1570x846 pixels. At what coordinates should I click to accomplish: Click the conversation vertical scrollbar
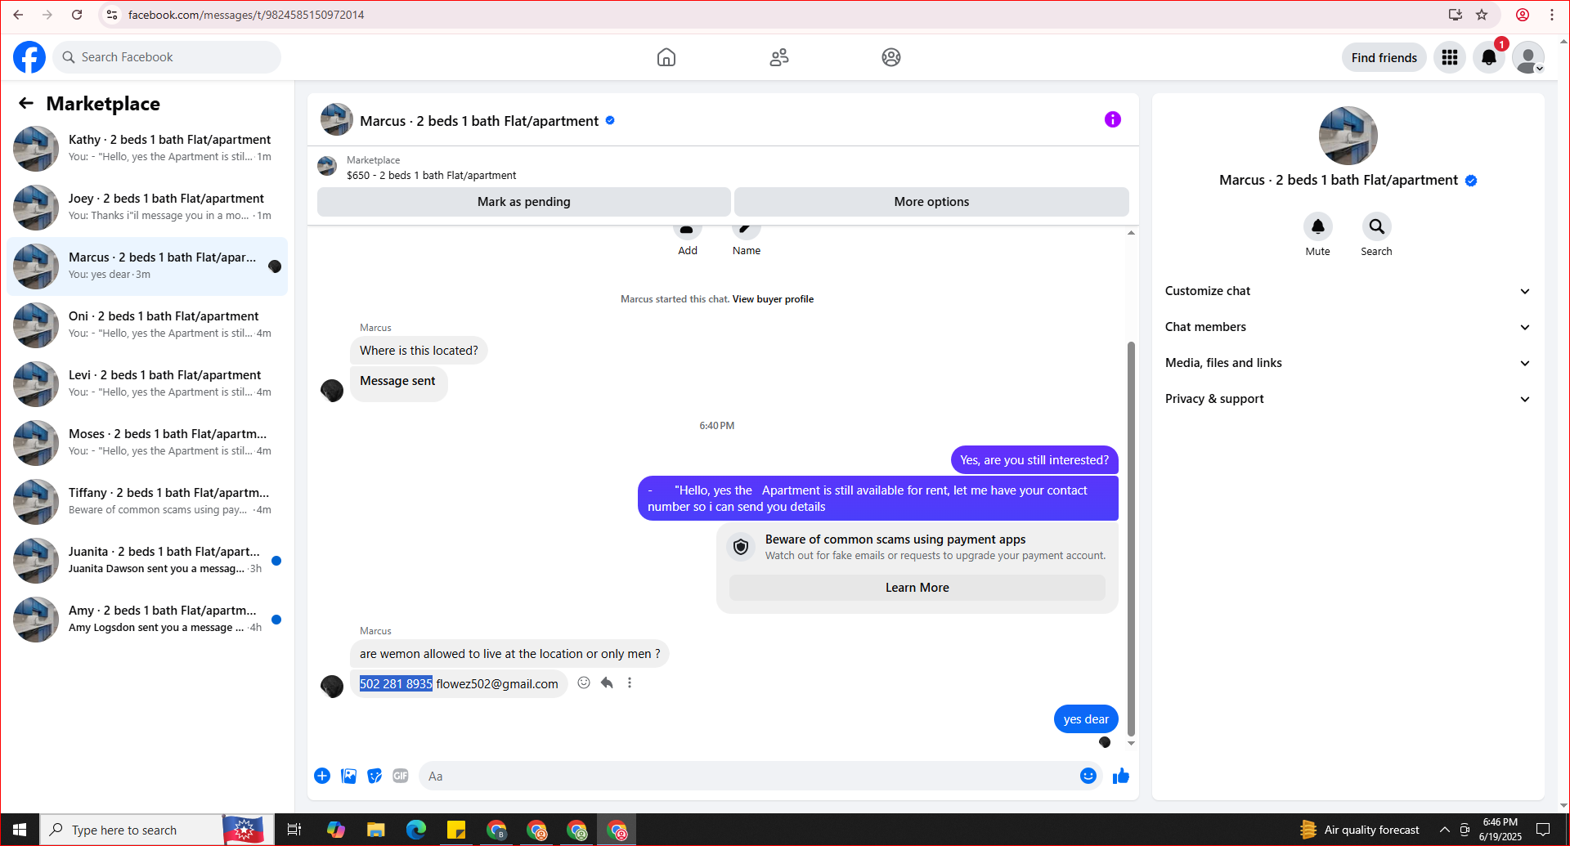1131,538
